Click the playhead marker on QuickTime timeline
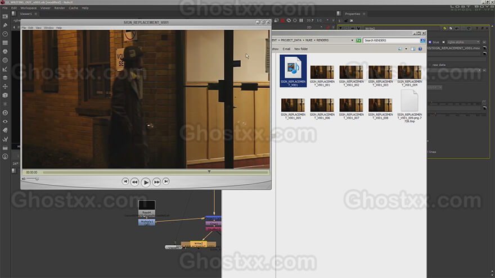Screen dimensions: 495x278 click(209, 171)
